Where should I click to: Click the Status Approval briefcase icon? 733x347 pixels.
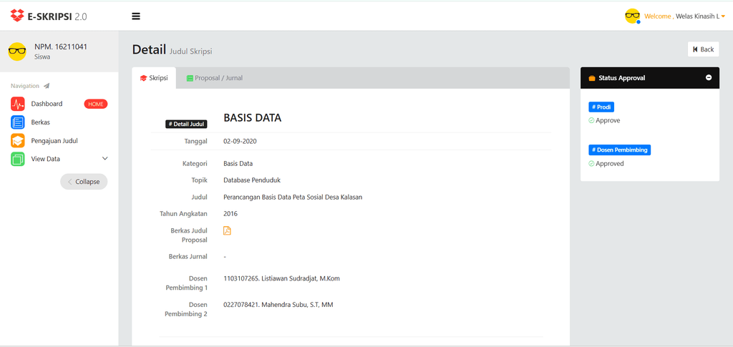coord(592,78)
